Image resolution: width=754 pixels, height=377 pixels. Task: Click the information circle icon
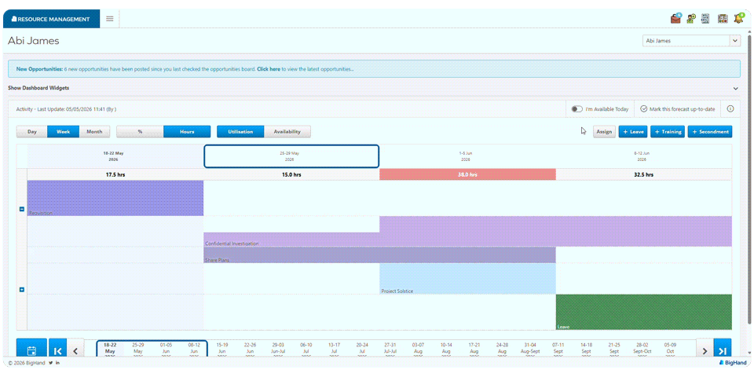(x=730, y=108)
